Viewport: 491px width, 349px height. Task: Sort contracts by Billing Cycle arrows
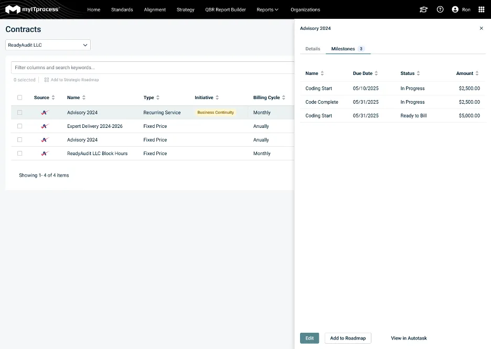[x=284, y=97]
